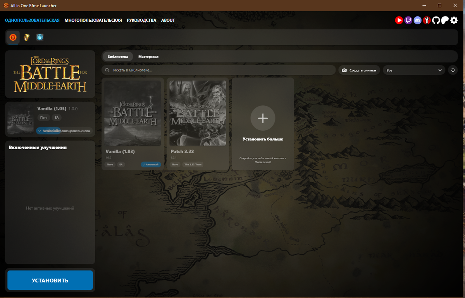Click the Нет активных улучшений text
Screen dimensions: 465x298
pyautogui.click(x=50, y=208)
